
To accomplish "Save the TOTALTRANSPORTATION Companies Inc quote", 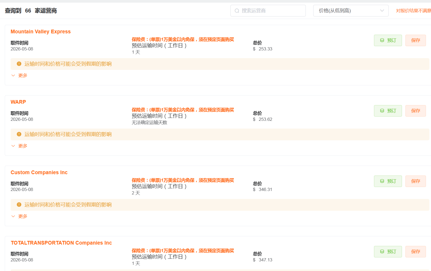I will click(416, 252).
